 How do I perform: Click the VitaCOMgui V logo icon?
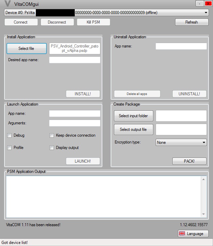[8, 4]
